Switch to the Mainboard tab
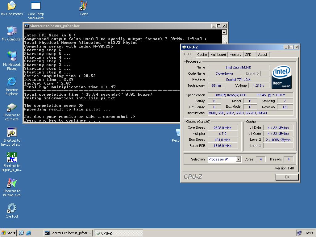 point(218,55)
